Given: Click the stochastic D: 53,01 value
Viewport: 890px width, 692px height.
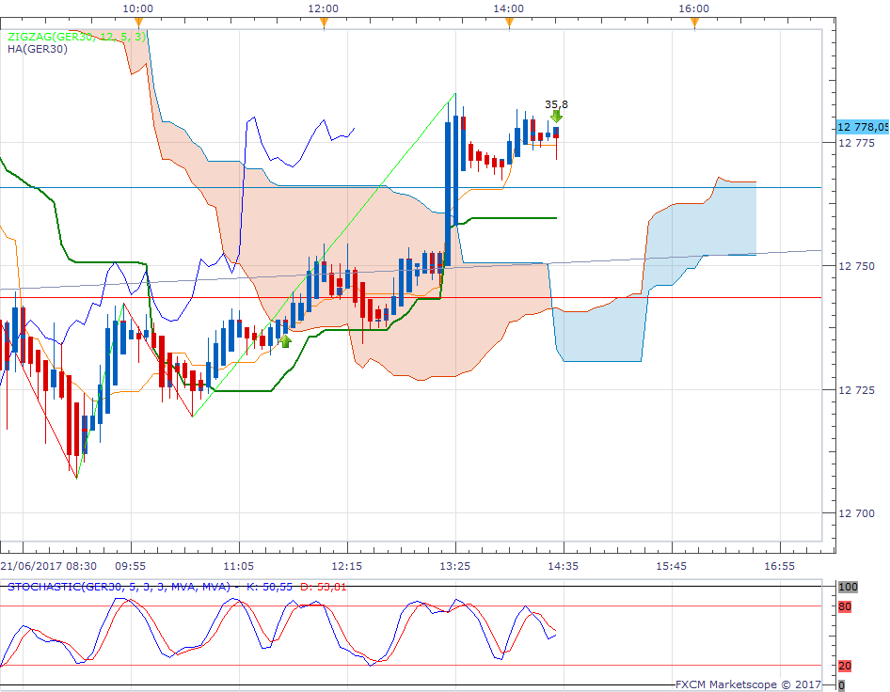Looking at the screenshot, I should (323, 587).
